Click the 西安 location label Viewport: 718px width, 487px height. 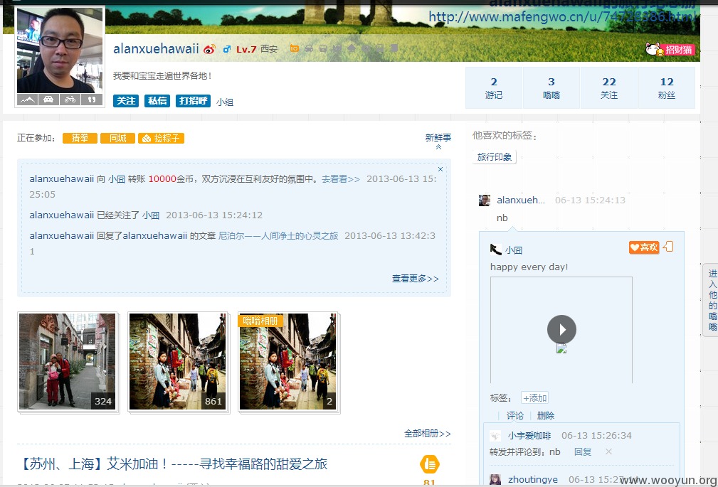point(269,49)
